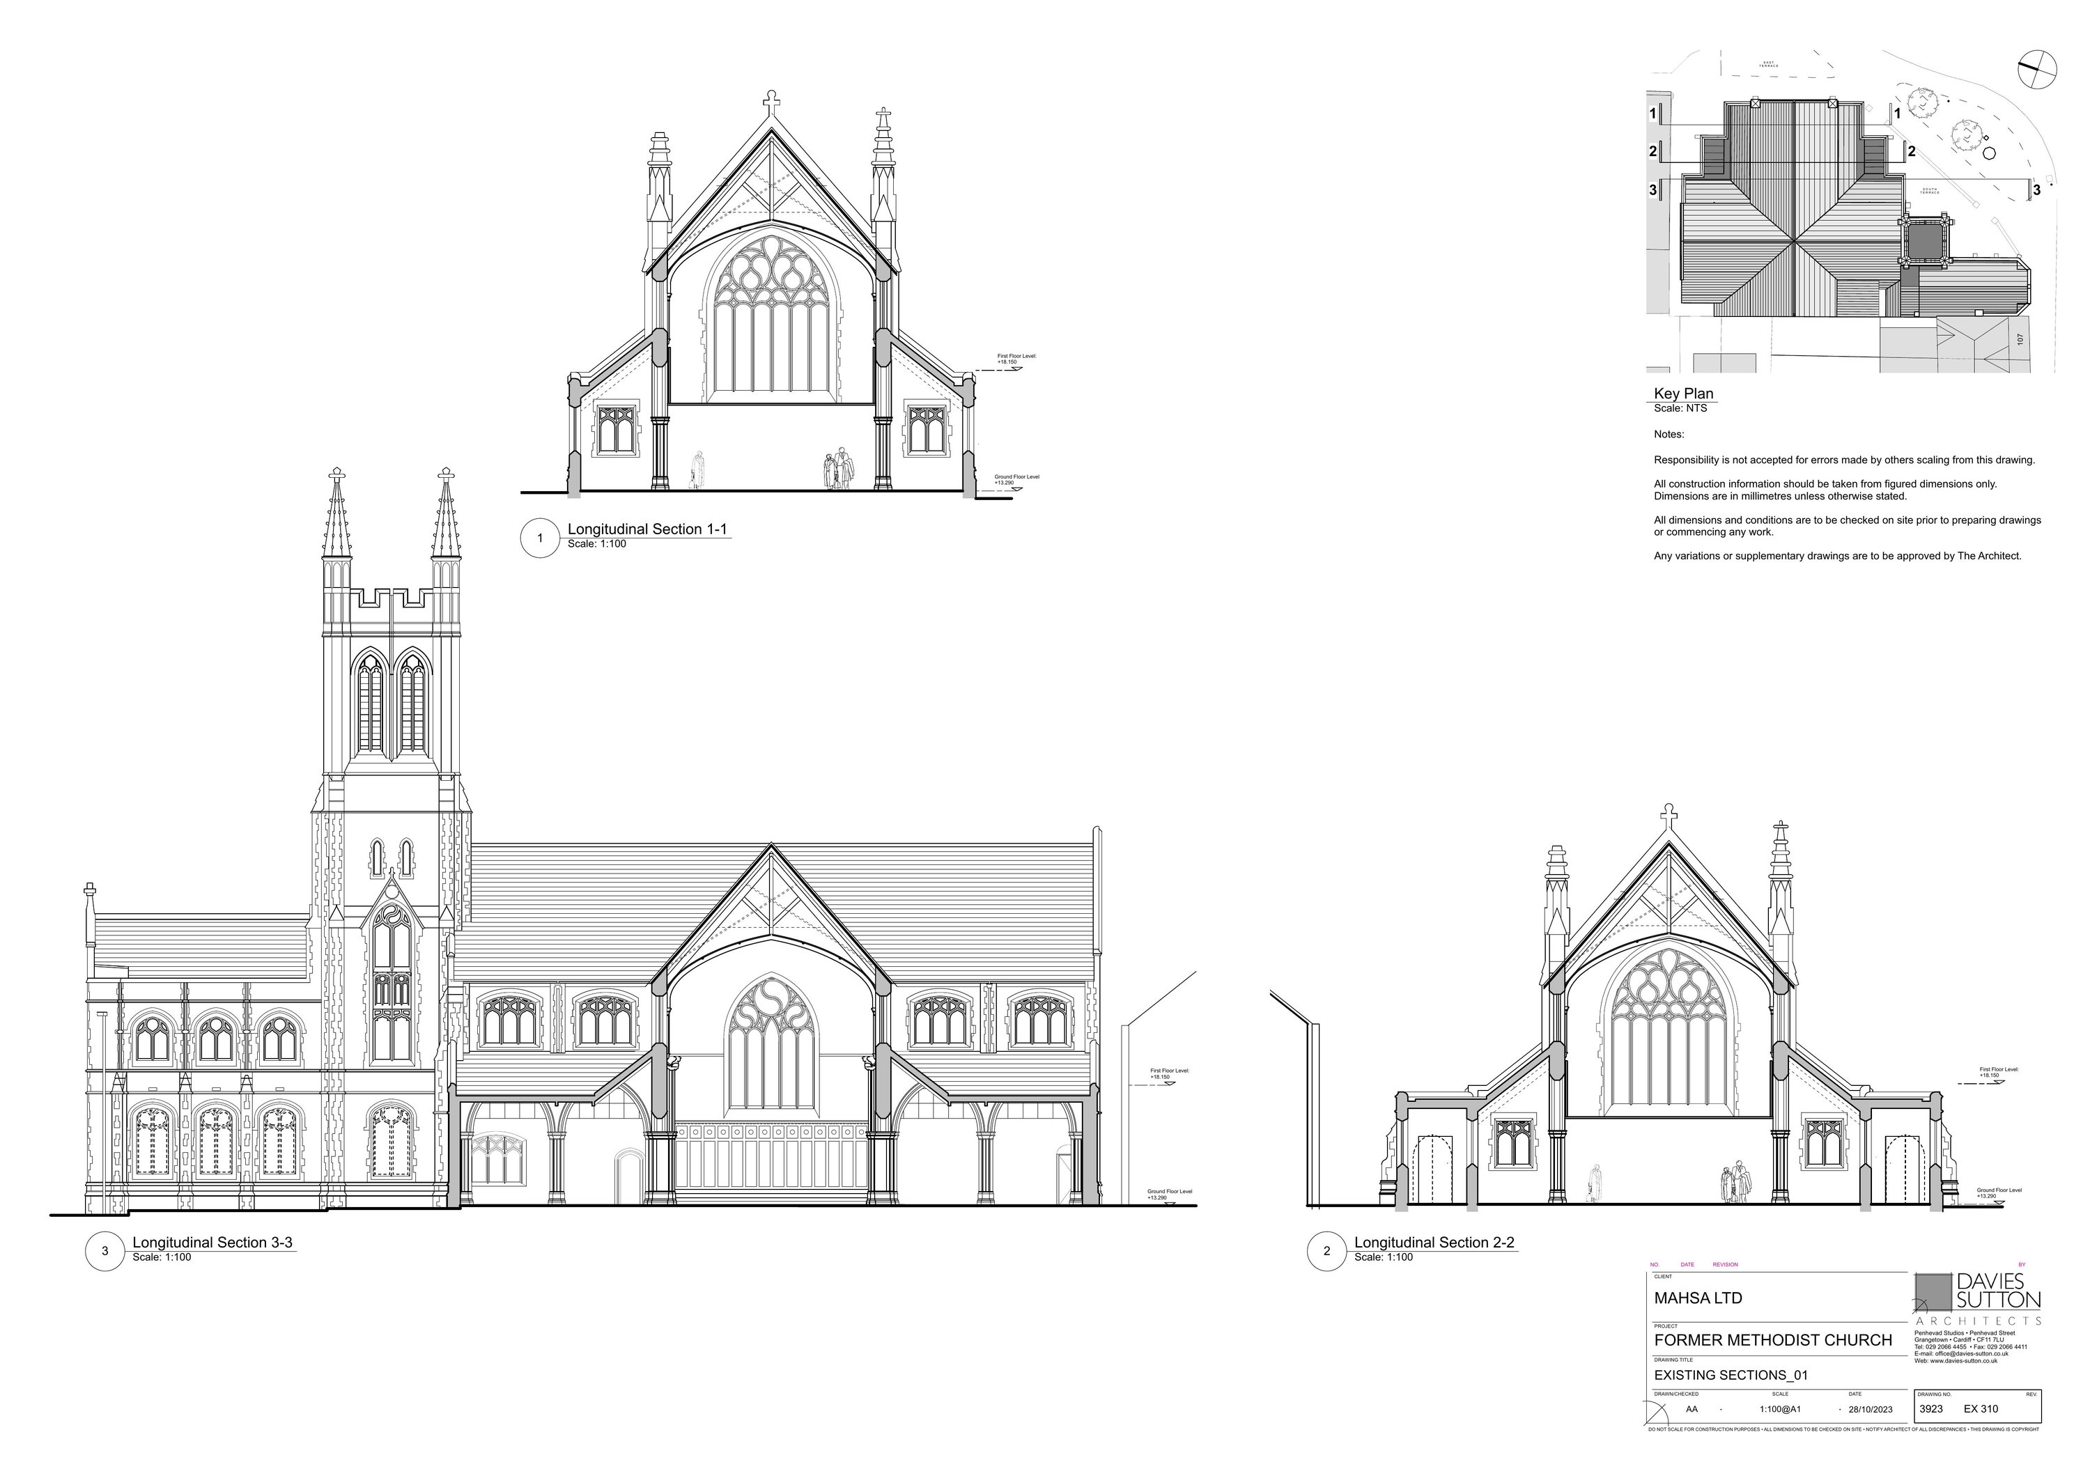Click the section 2 circle marker

(x=1326, y=1251)
